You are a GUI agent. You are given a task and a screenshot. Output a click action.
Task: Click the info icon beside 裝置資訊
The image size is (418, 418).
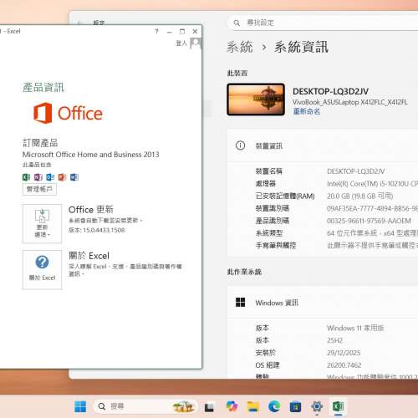pos(240,145)
